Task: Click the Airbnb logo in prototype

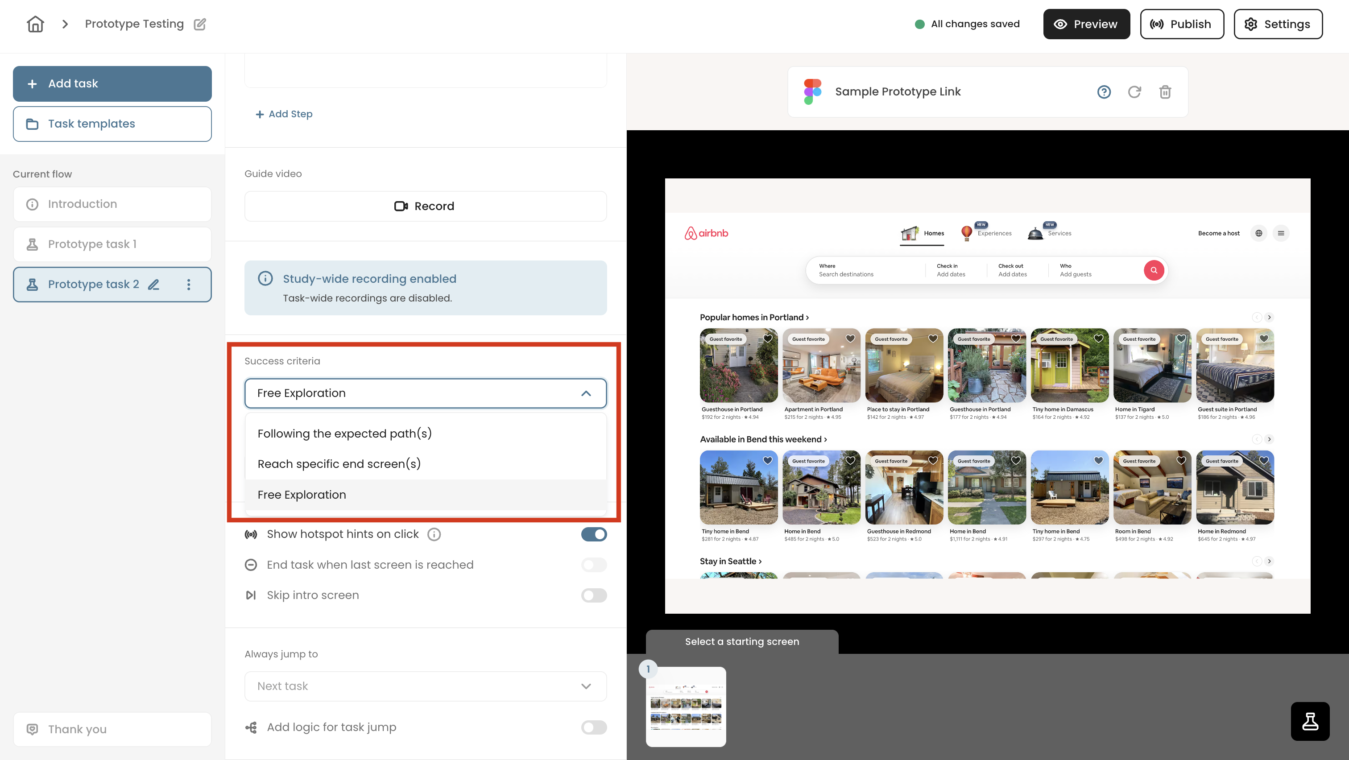Action: (706, 233)
